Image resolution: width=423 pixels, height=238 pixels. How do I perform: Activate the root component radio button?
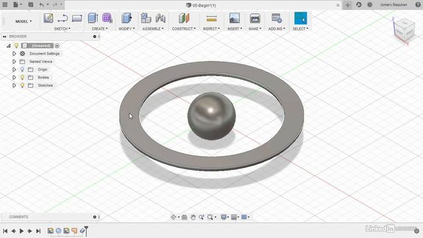click(x=57, y=46)
